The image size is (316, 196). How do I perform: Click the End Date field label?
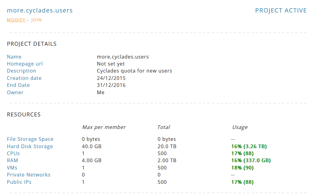click(18, 85)
